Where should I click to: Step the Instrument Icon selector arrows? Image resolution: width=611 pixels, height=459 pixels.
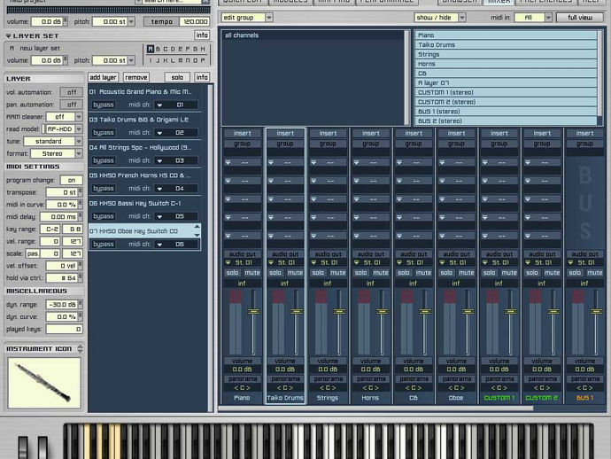point(80,348)
